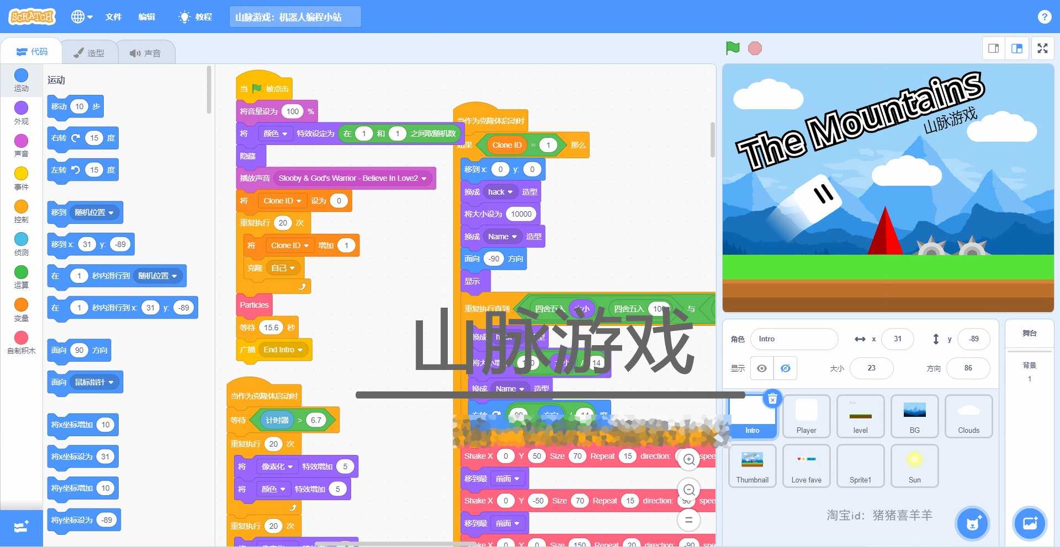Open the 像素化 effect dropdown
The width and height of the screenshot is (1060, 547).
[277, 466]
